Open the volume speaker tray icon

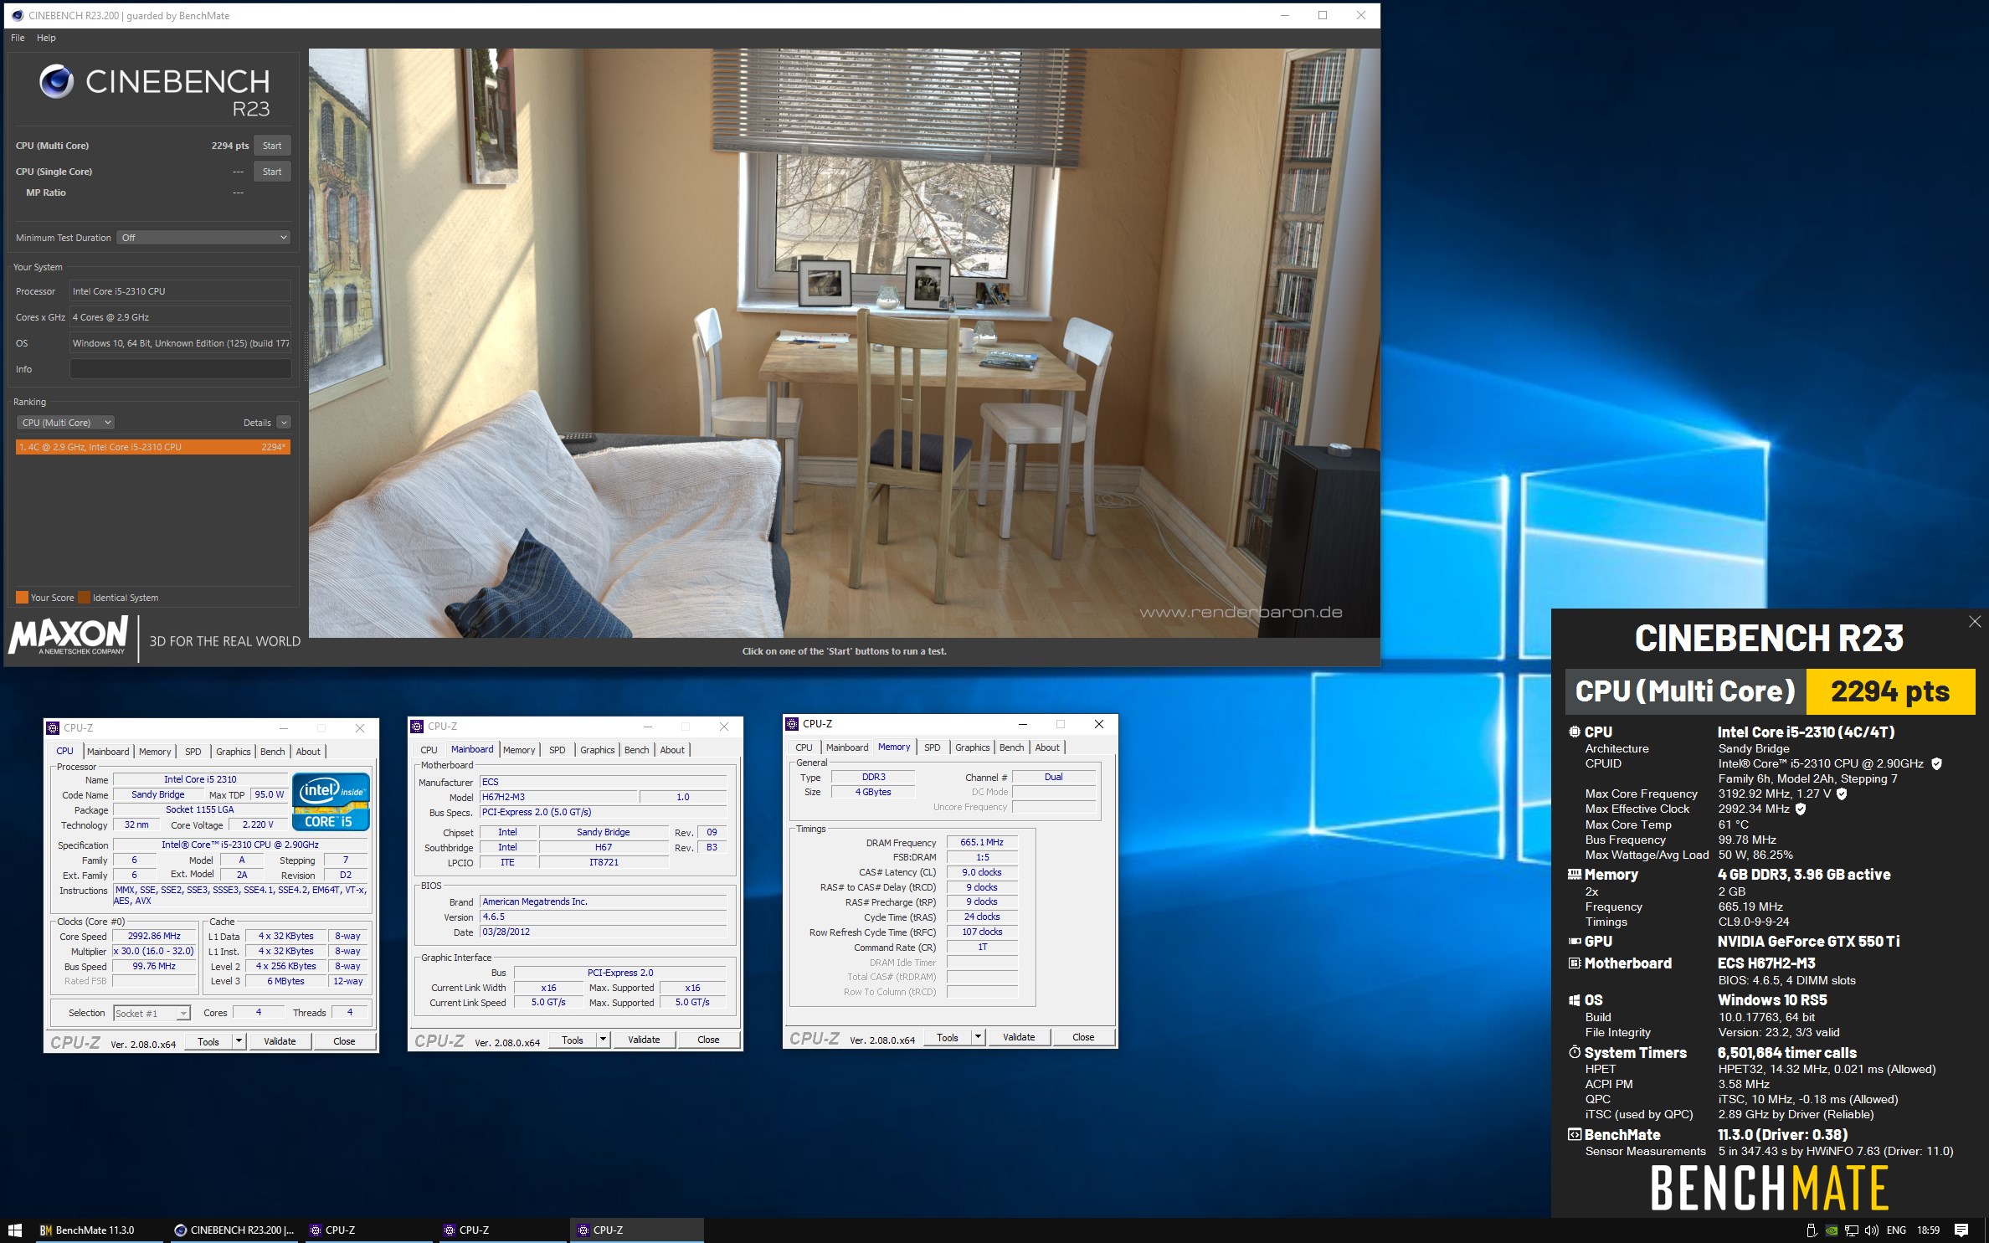[1872, 1230]
